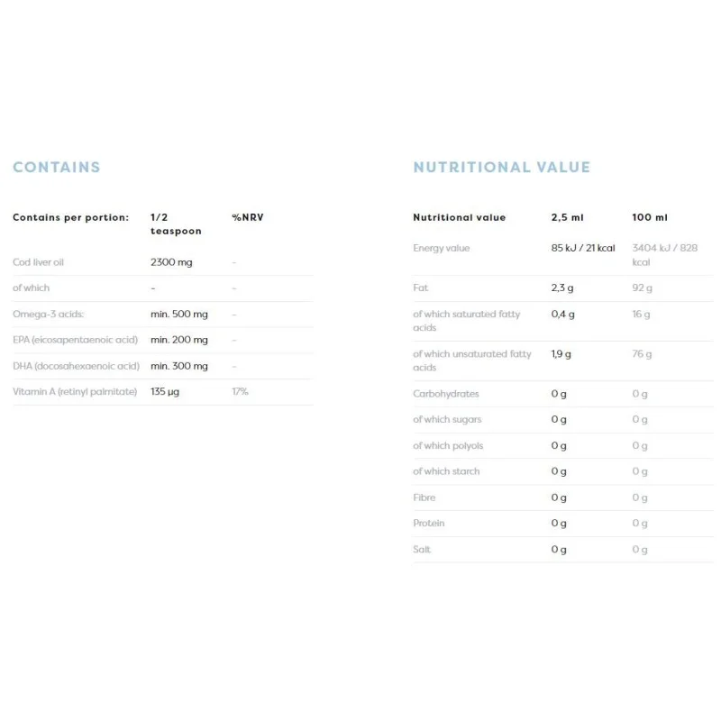Image resolution: width=721 pixels, height=721 pixels.
Task: Select the Carbohydrates row label
Action: [446, 394]
